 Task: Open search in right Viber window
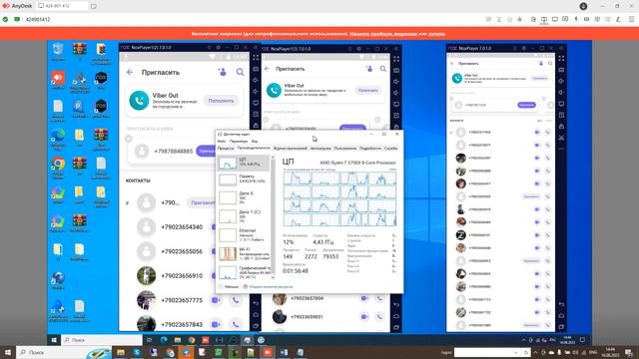[550, 64]
